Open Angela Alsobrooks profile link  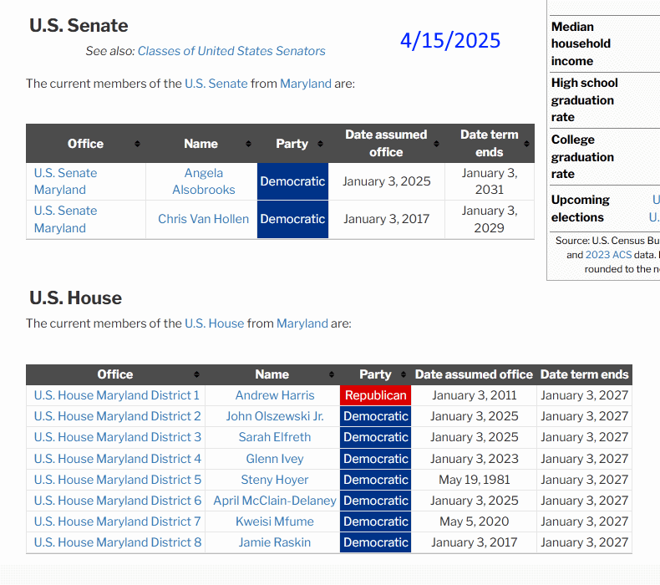pyautogui.click(x=204, y=181)
